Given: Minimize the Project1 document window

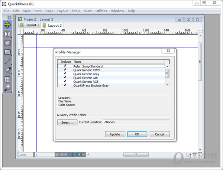Looking at the screenshot, I should pos(179,19).
